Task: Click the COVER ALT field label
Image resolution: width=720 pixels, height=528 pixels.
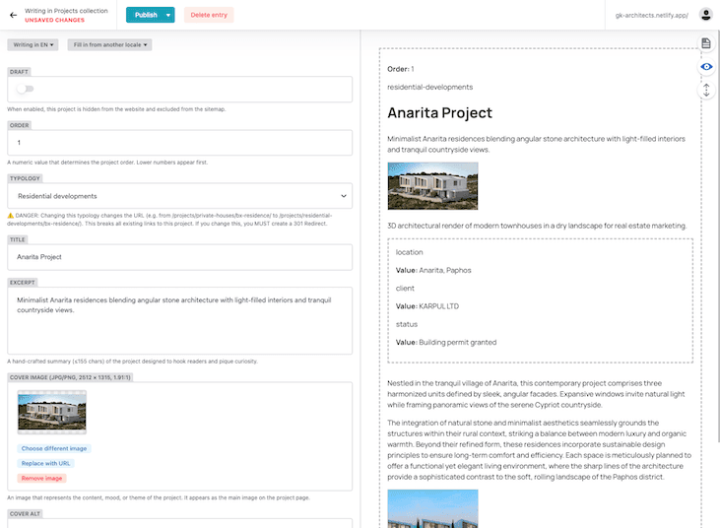Action: click(x=25, y=514)
